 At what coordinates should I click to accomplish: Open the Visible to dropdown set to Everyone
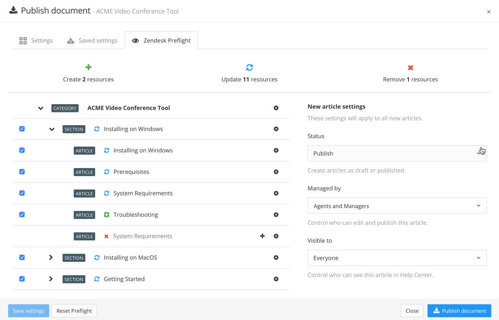point(397,258)
